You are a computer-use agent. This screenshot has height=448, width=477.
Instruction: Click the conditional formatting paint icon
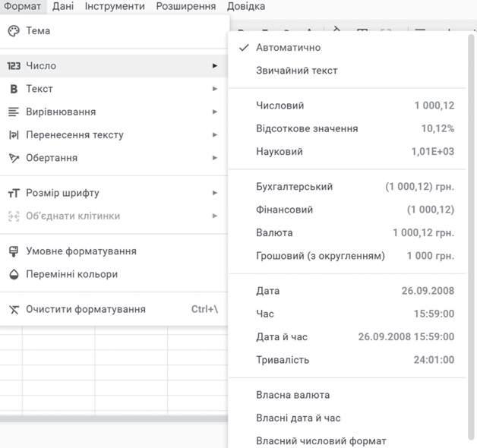tap(14, 251)
